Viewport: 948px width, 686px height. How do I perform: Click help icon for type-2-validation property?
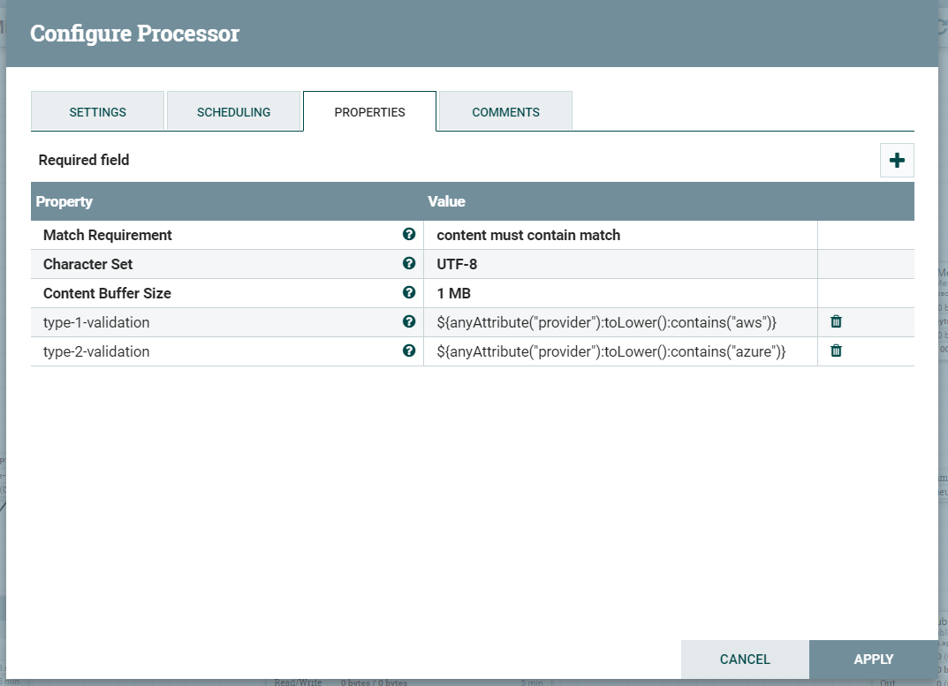pos(408,351)
